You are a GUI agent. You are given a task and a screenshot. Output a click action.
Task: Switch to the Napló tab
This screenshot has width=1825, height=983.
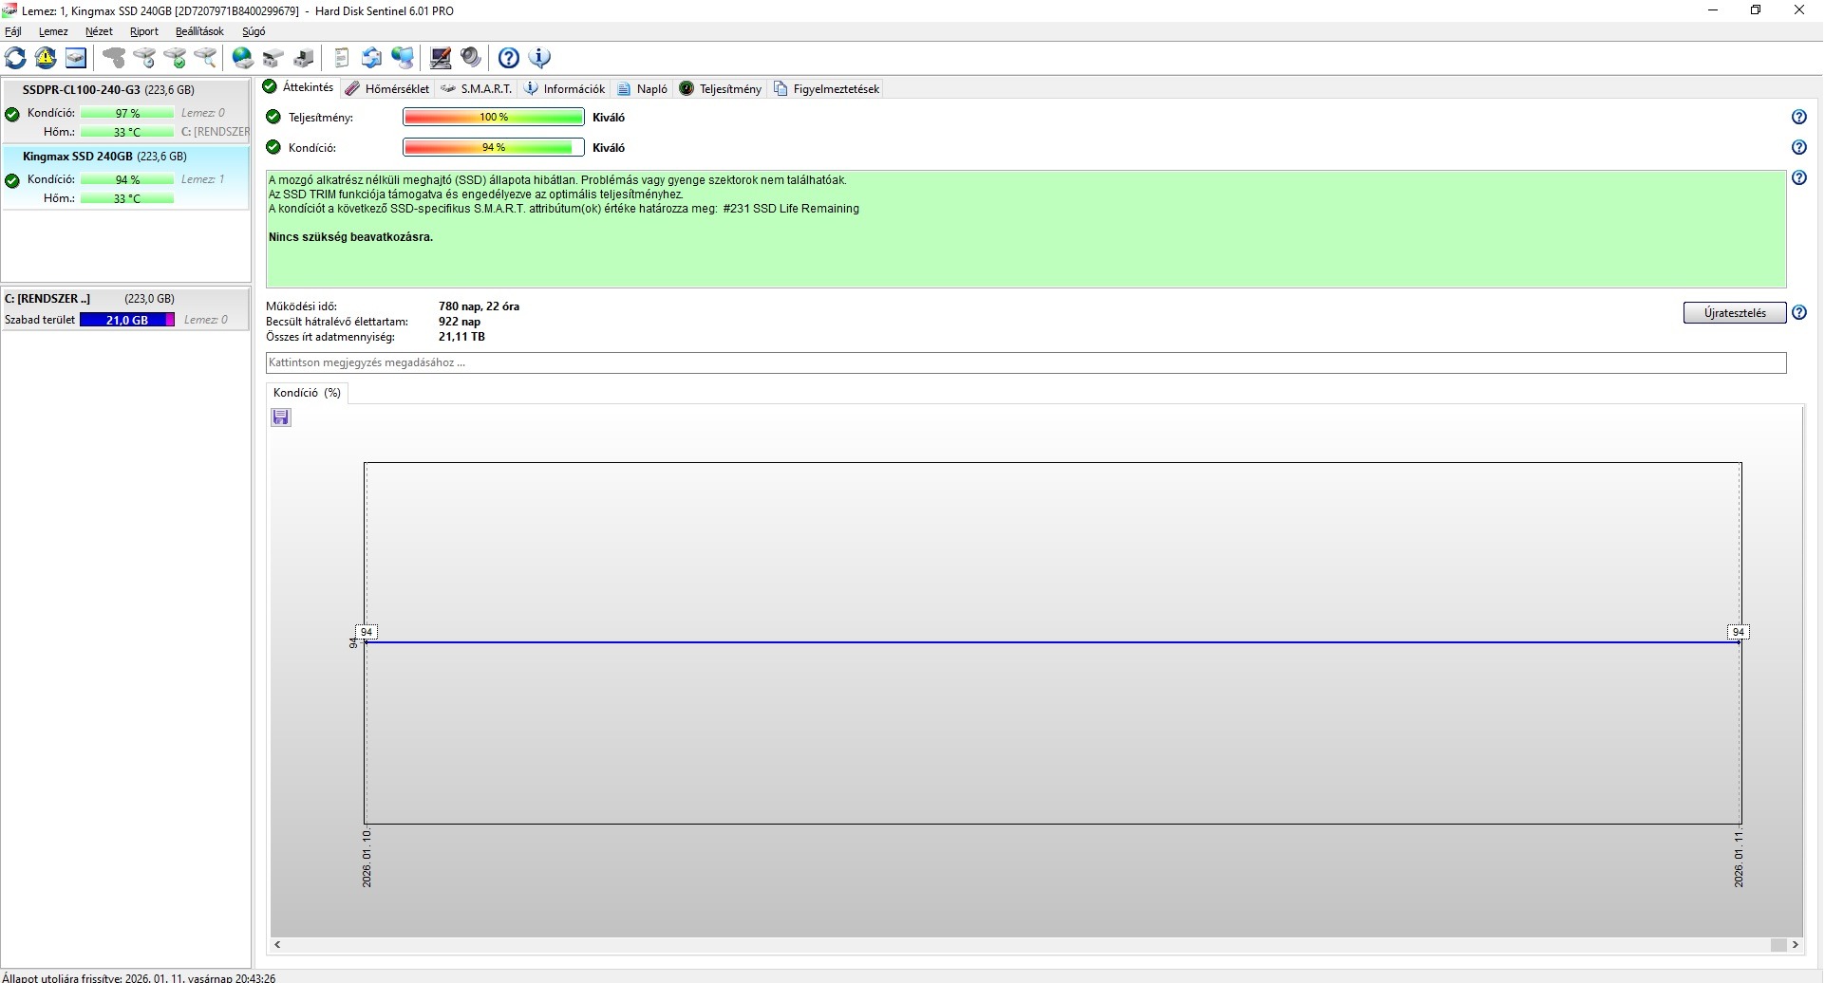tap(642, 88)
